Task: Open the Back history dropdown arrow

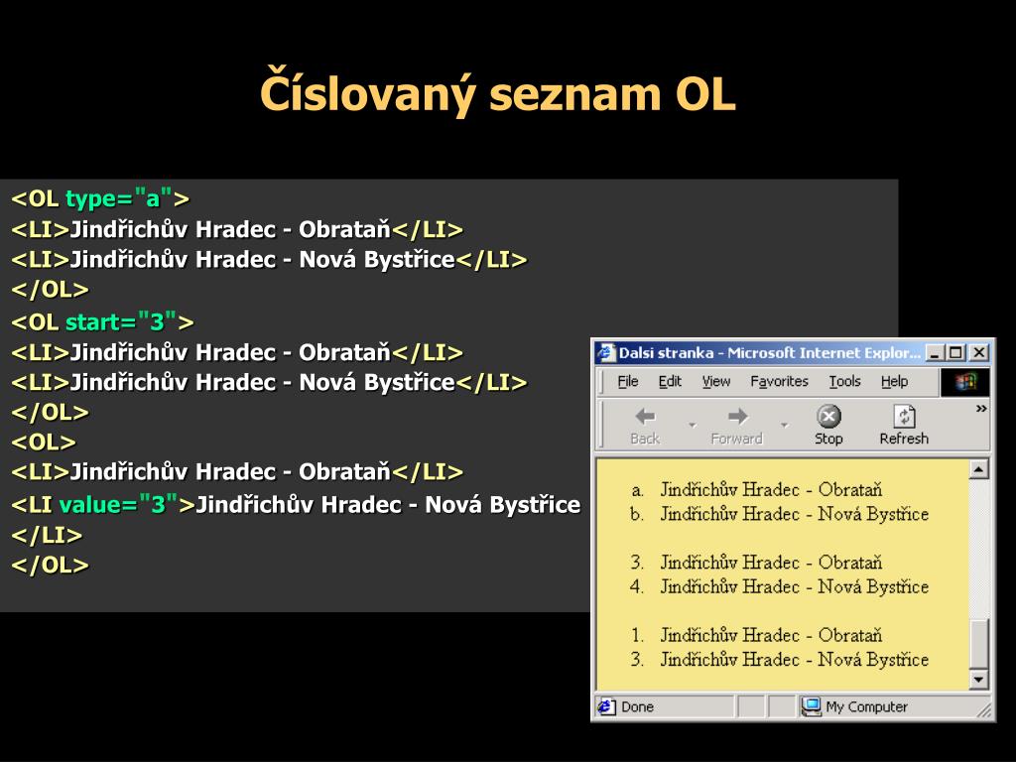Action: [x=692, y=425]
